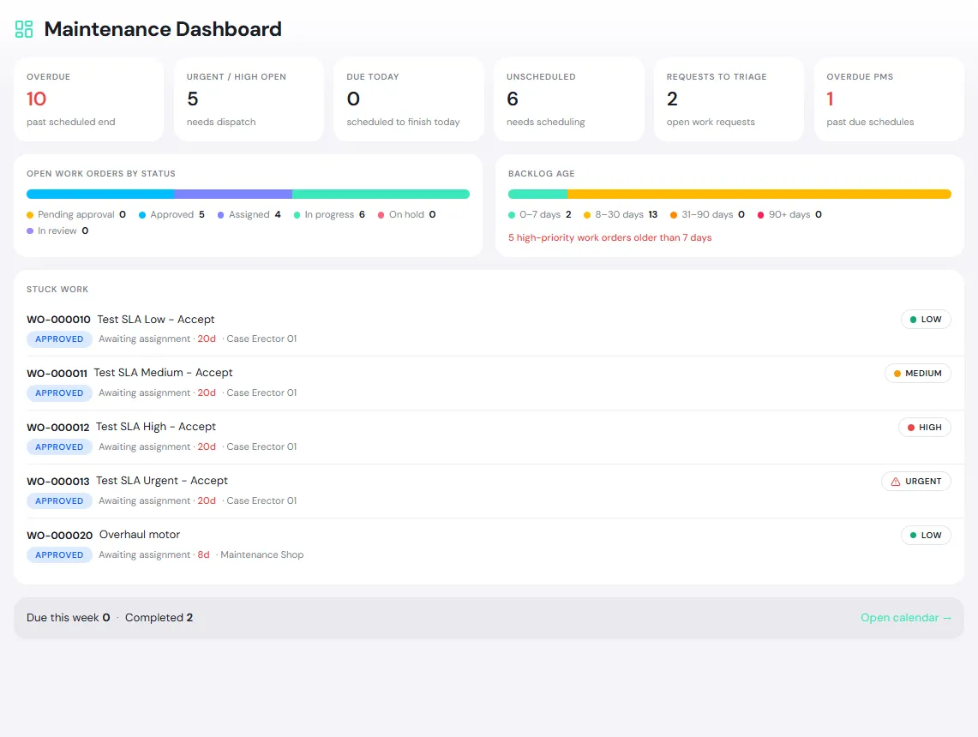This screenshot has height=737, width=978.
Task: Click the yellow 8–30 days backlog segment
Action: [759, 194]
